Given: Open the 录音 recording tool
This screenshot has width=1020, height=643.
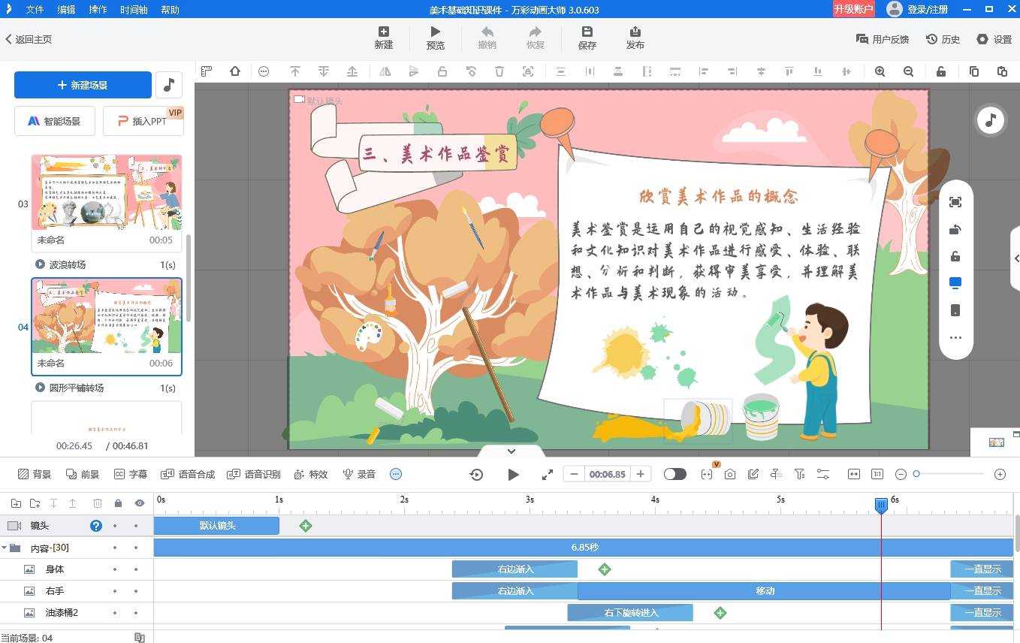Looking at the screenshot, I should click(359, 474).
